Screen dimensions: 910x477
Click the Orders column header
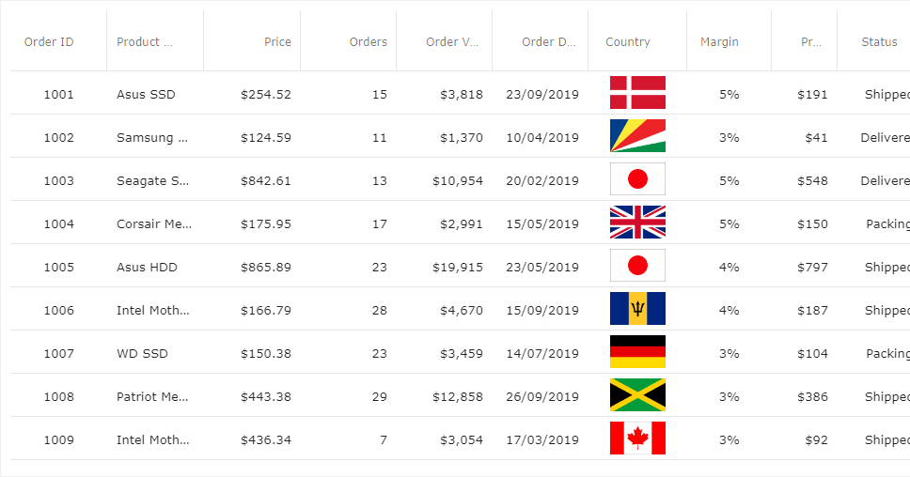point(368,41)
